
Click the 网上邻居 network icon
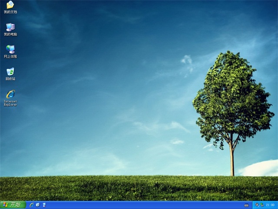point(10,49)
